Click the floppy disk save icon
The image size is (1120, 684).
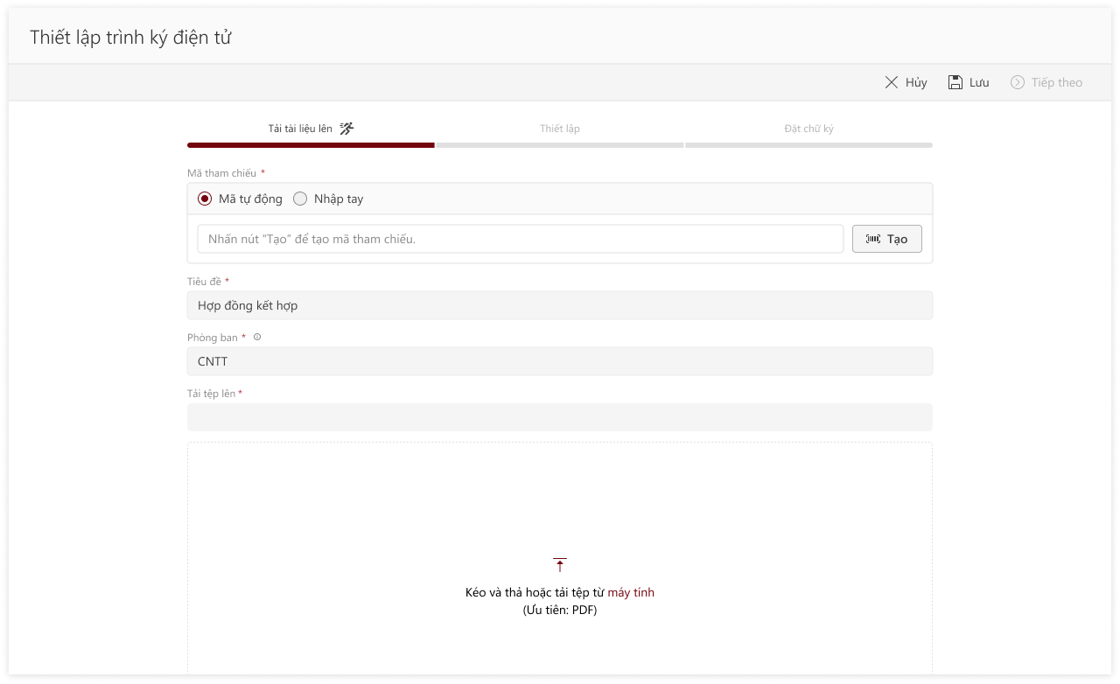[955, 82]
